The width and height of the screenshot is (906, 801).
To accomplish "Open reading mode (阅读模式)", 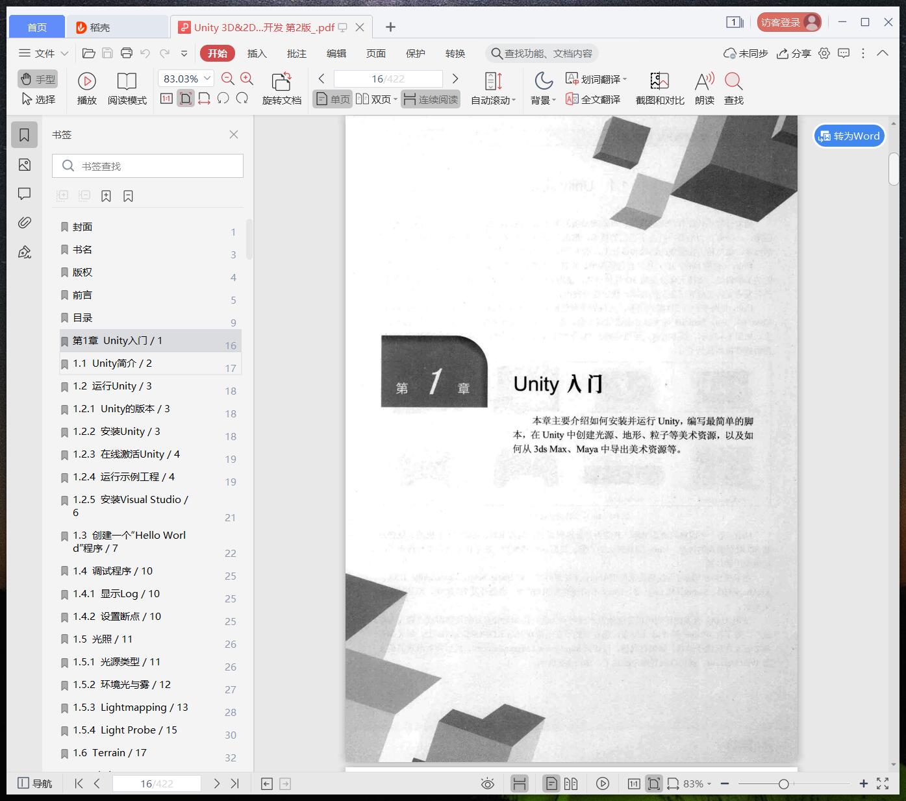I will point(127,89).
